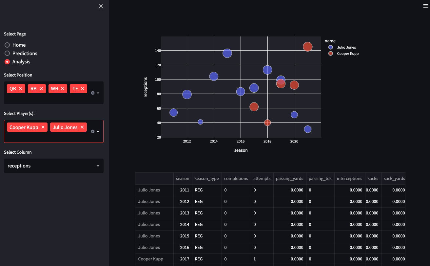Remove the QB position tag
This screenshot has height=266, width=430.
(21, 89)
